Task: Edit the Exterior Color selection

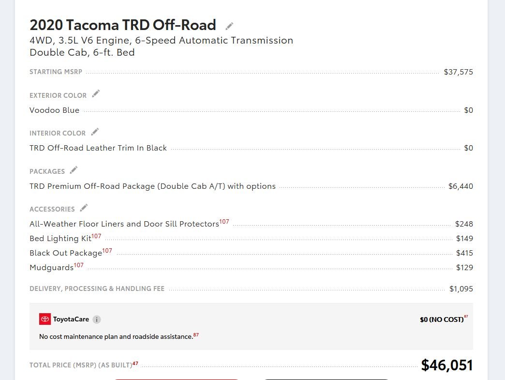Action: click(x=96, y=94)
